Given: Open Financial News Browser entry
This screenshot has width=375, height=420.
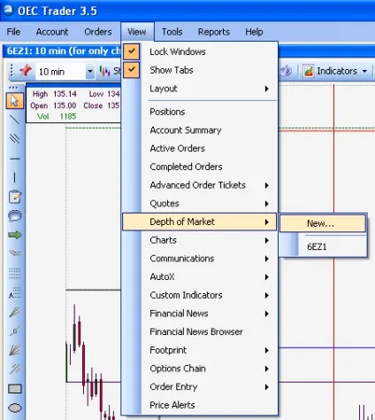Looking at the screenshot, I should pyautogui.click(x=199, y=331).
